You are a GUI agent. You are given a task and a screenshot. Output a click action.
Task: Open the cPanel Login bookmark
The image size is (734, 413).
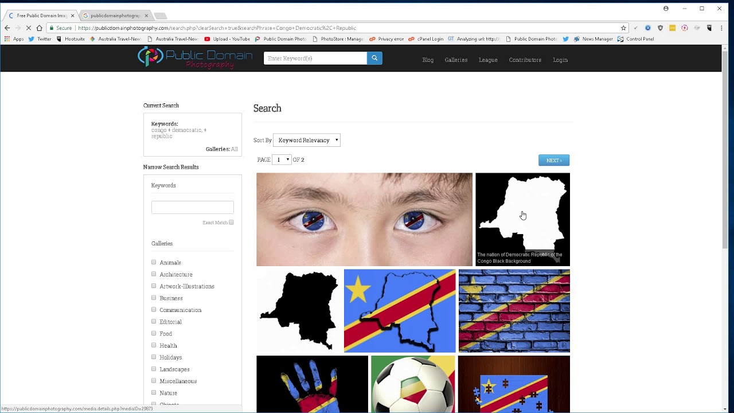click(425, 39)
